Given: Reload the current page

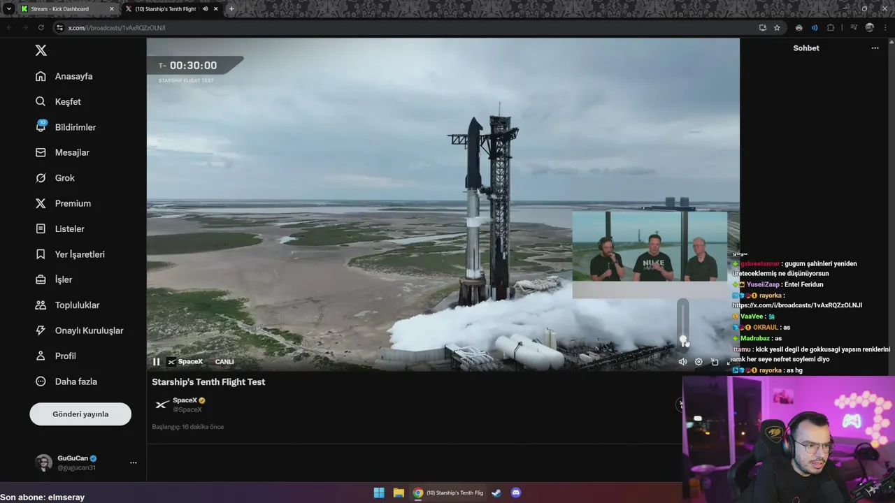Looking at the screenshot, I should click(x=41, y=27).
